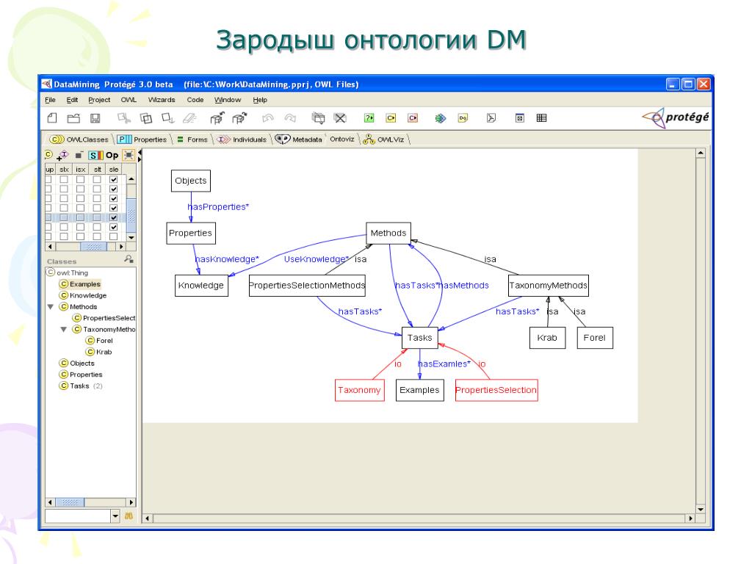The height and width of the screenshot is (564, 752).
Task: Click the yellow Dg toolbar icon
Action: (463, 118)
